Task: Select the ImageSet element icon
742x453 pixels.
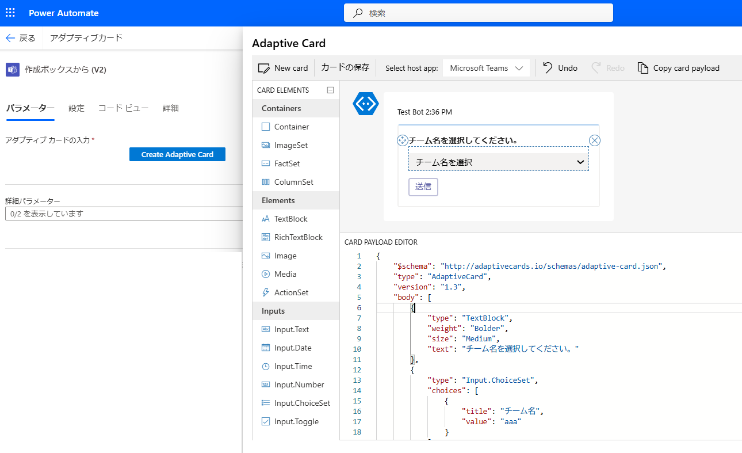Action: [x=266, y=145]
